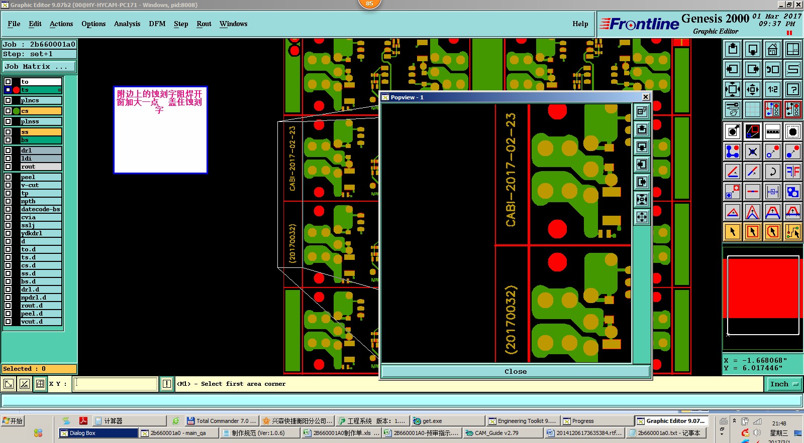Click the 'ts' layer name
804x443 pixels.
pyautogui.click(x=41, y=90)
